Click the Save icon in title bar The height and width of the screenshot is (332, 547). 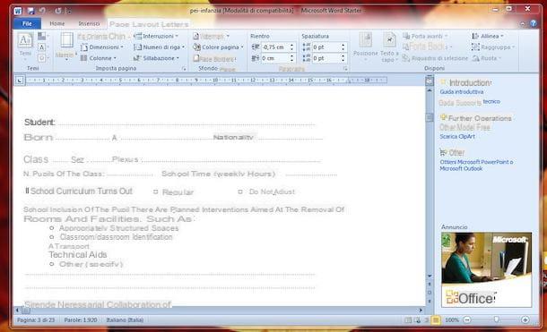(x=30, y=11)
